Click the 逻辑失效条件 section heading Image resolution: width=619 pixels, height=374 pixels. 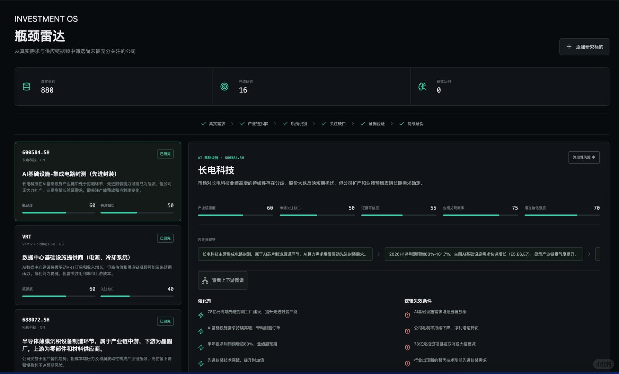click(418, 301)
